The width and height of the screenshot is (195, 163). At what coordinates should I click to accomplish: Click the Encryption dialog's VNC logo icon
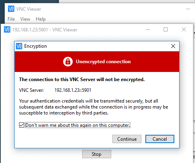coord(19,46)
